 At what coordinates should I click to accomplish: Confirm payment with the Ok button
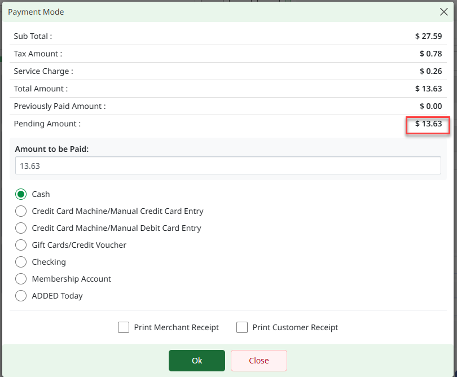196,361
